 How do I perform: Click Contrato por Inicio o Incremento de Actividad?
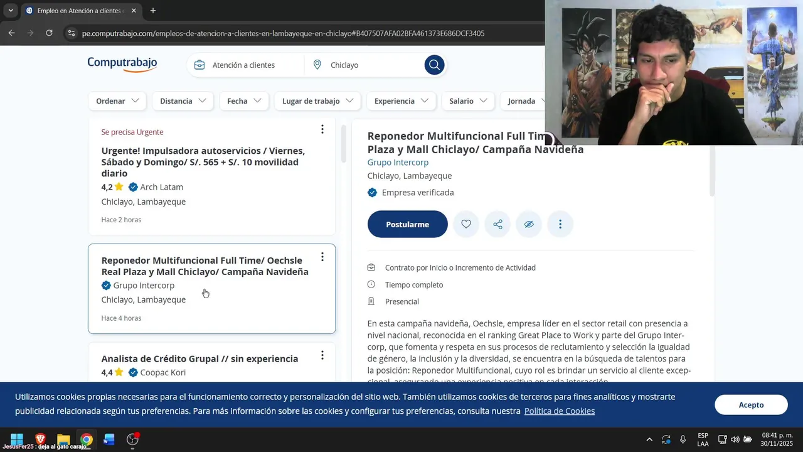coord(460,267)
